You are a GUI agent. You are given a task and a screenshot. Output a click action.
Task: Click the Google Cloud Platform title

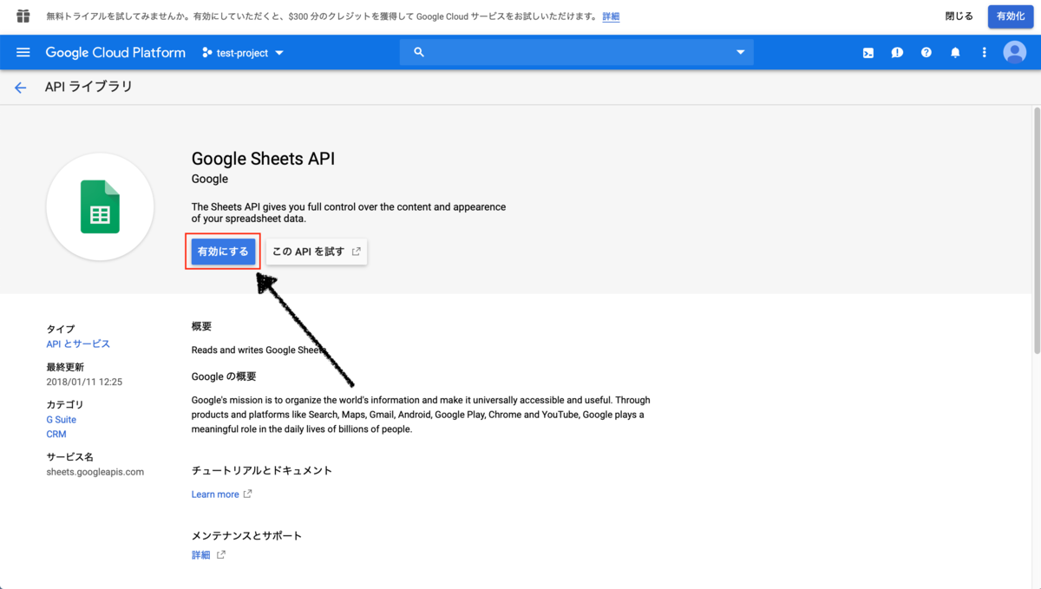click(x=115, y=53)
